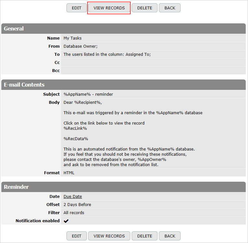248x243 pixels.
Task: Click the From value Database Owner;
Action: [x=80, y=46]
